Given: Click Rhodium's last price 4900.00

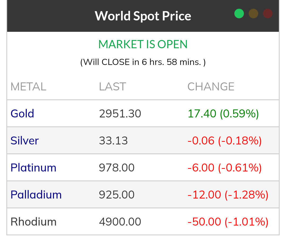Looking at the screenshot, I should tap(120, 222).
